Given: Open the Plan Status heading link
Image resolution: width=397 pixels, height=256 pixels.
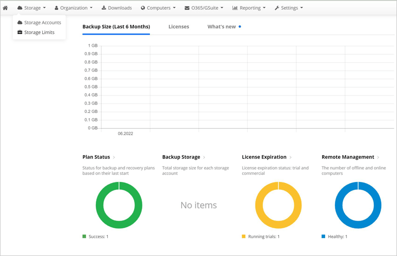Looking at the screenshot, I should pos(96,157).
